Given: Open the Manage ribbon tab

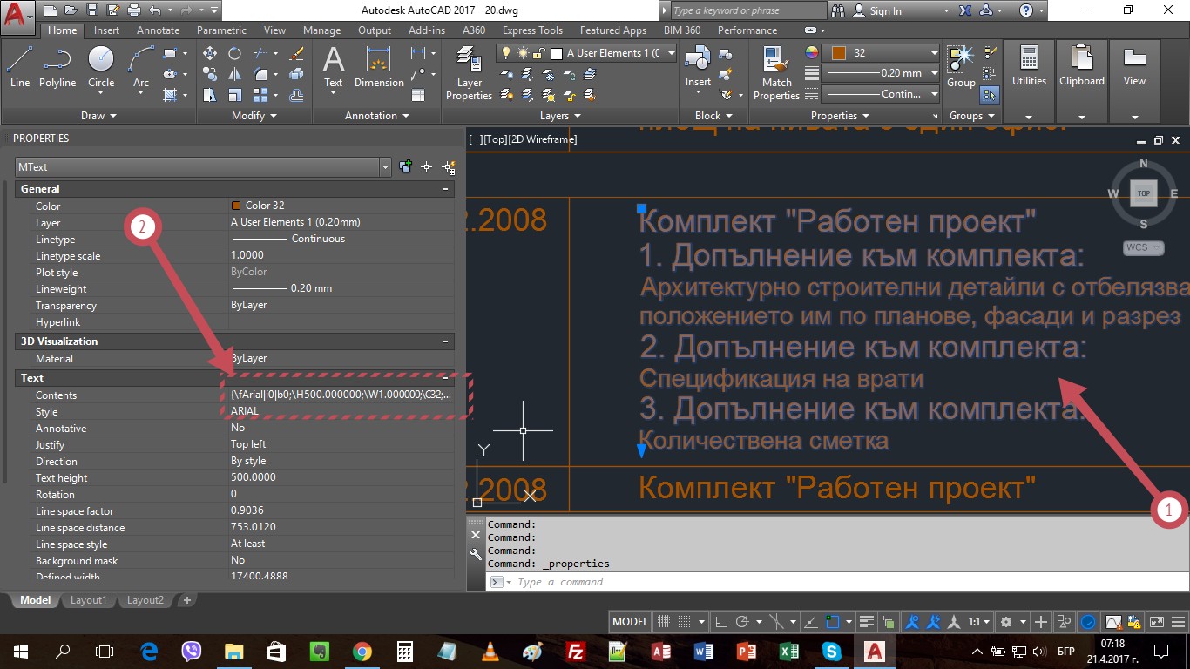Looking at the screenshot, I should click(x=321, y=30).
